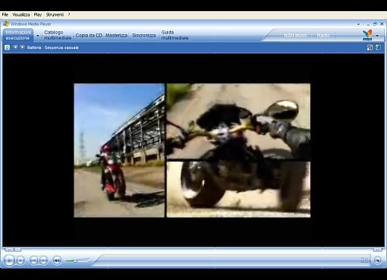Open the Guida multimediale tab

click(175, 35)
